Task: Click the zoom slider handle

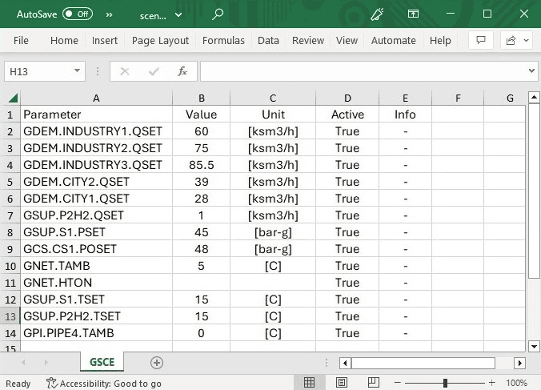Action: [445, 384]
